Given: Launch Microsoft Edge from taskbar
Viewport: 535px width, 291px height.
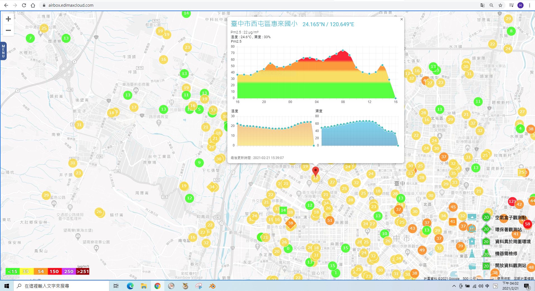Looking at the screenshot, I should (x=130, y=286).
